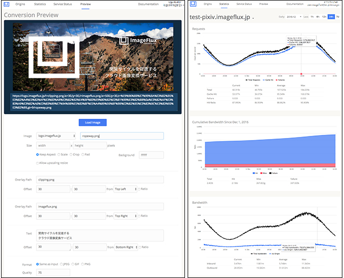344x278 pixels.
Task: Open Service Status tab in left window
Action: pyautogui.click(x=62, y=4)
